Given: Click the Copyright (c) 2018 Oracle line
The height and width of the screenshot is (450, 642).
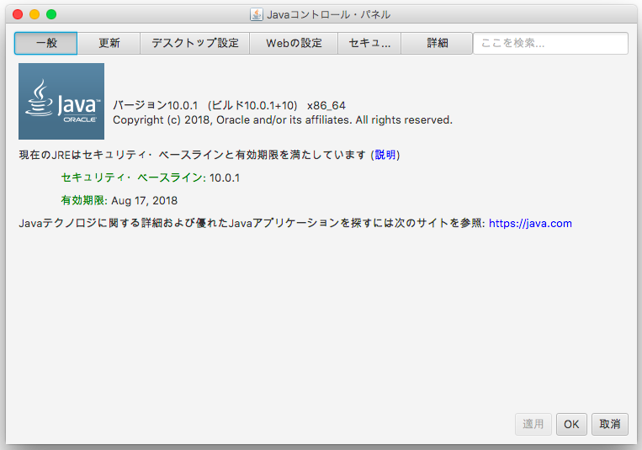Looking at the screenshot, I should pos(283,120).
